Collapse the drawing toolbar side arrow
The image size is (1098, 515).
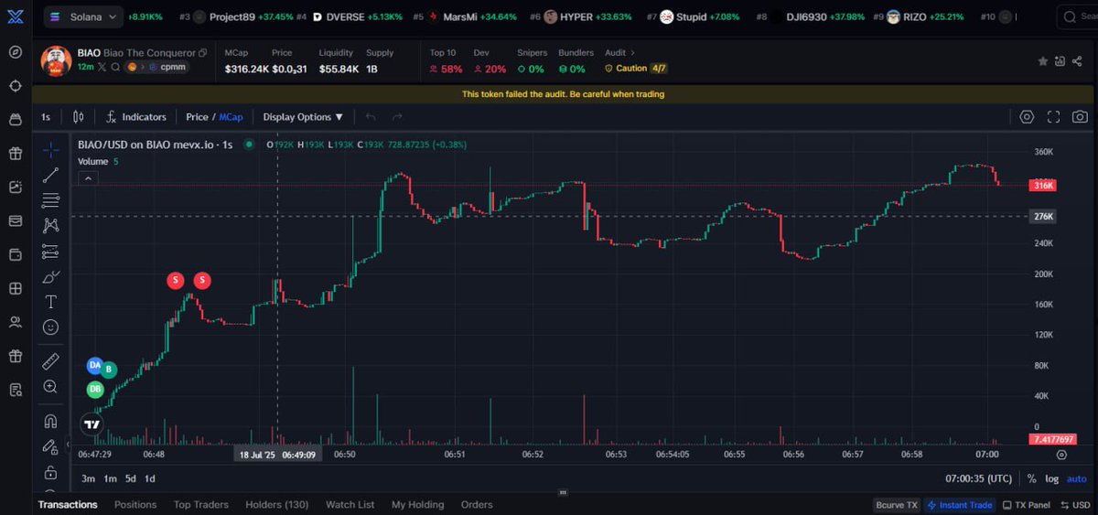(70, 445)
